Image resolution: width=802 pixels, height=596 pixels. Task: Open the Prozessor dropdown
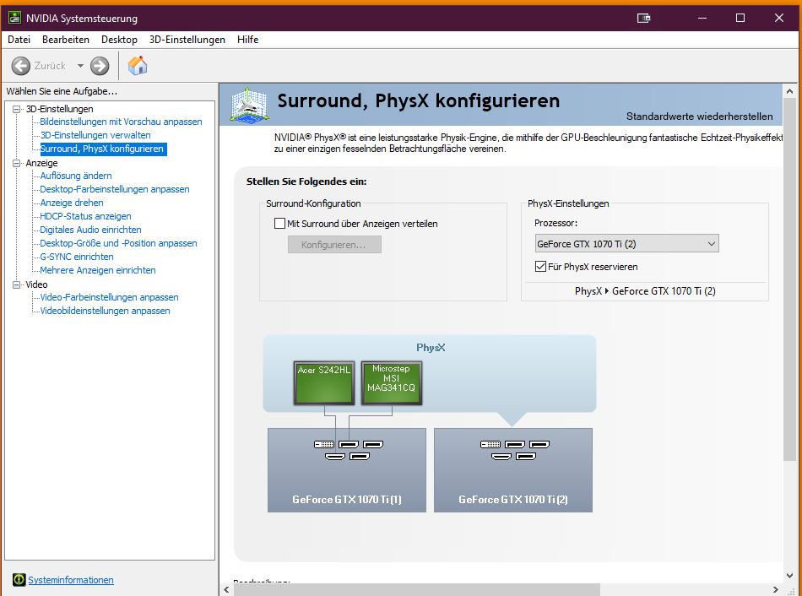[x=626, y=243]
